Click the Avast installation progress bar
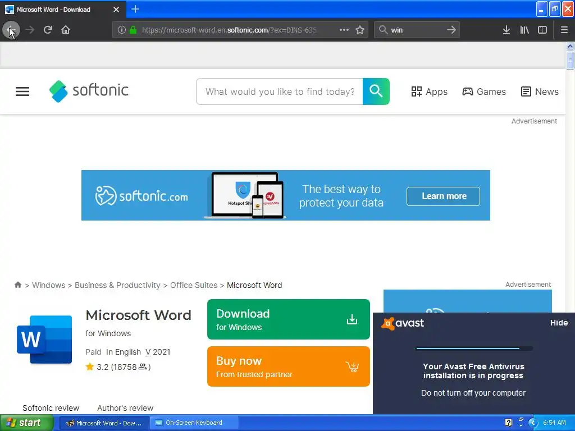Viewport: 575px width, 431px height. 474,349
